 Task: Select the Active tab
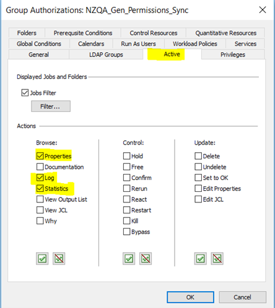click(x=172, y=54)
